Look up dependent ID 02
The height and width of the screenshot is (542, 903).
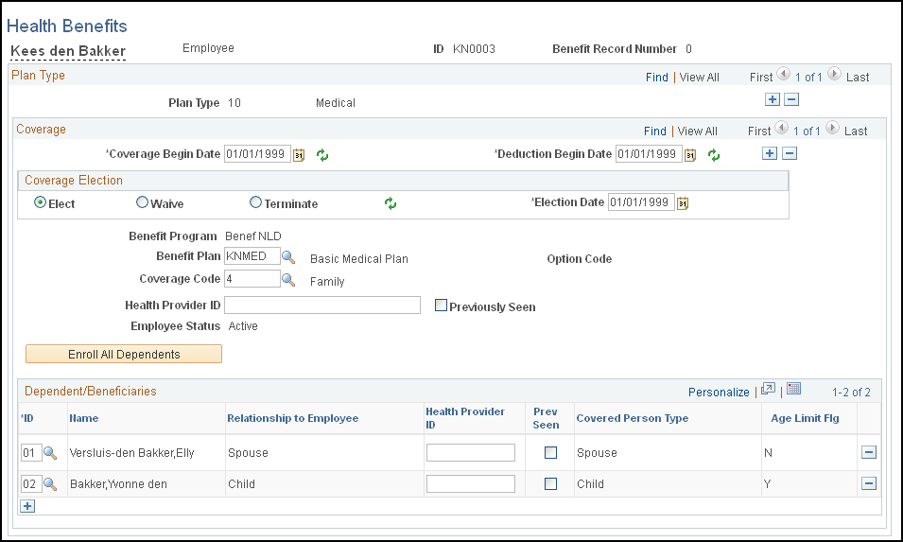pyautogui.click(x=50, y=484)
